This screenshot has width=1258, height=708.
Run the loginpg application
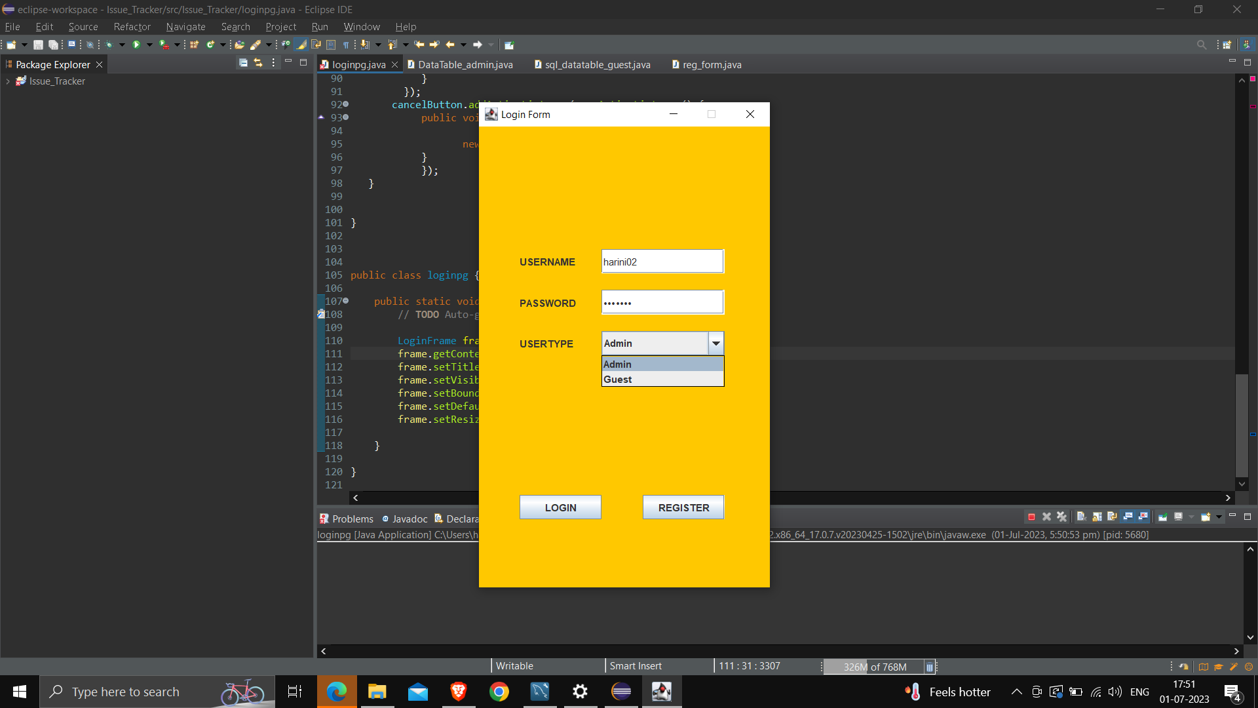tap(137, 45)
